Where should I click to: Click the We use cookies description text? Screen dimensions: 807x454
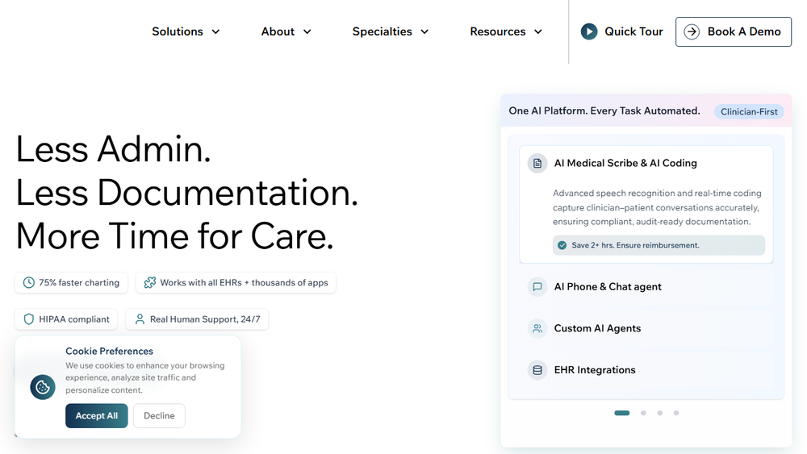145,378
